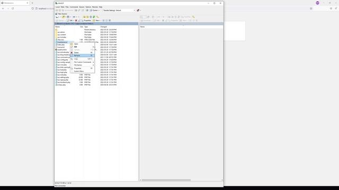Open the Files menu
The height and width of the screenshot is (190, 339).
pos(67,7)
